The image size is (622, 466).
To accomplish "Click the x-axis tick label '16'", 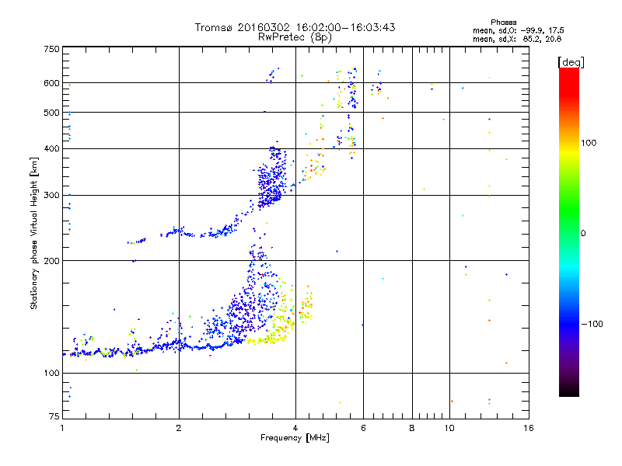I will 529,428.
